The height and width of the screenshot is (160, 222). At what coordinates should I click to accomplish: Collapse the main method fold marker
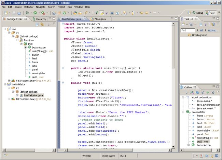click(64, 68)
